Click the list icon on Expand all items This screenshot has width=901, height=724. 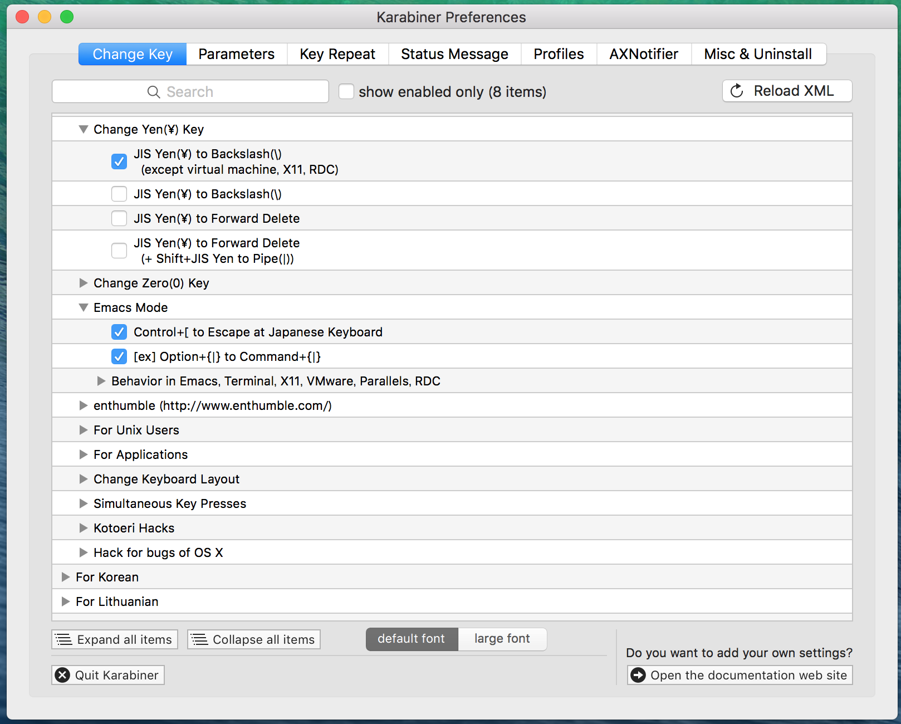point(64,639)
